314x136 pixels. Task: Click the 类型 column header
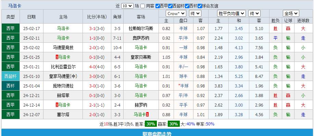[x=10, y=17]
